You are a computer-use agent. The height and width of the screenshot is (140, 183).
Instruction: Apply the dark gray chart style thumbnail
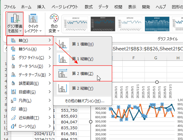click(x=103, y=24)
